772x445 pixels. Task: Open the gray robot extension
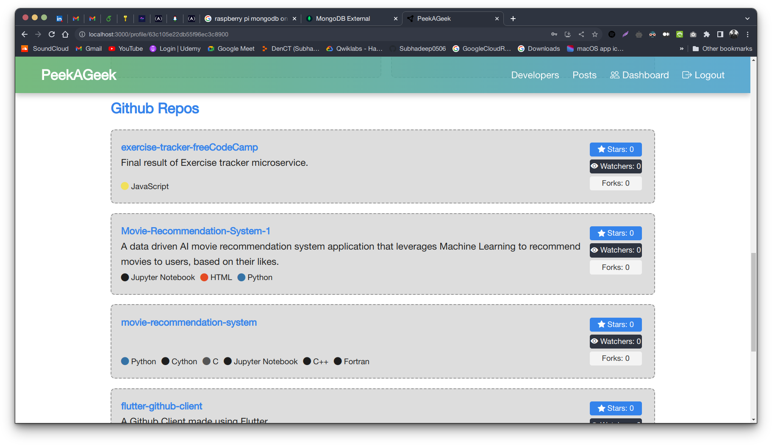(639, 34)
